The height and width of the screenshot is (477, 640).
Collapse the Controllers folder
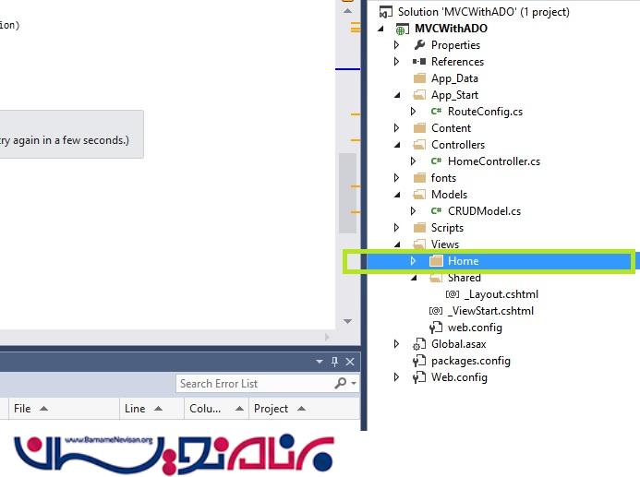397,145
